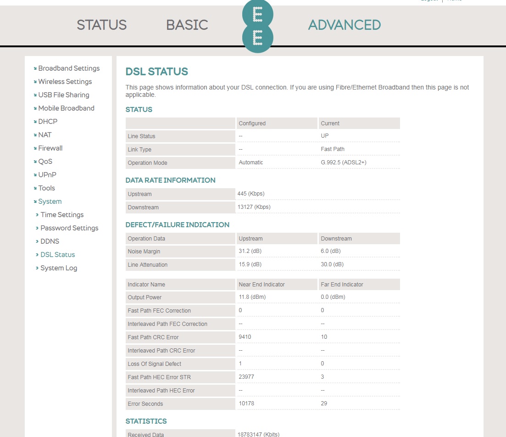Open Time Settings submenu item
Image resolution: width=506 pixels, height=437 pixels.
pyautogui.click(x=62, y=214)
